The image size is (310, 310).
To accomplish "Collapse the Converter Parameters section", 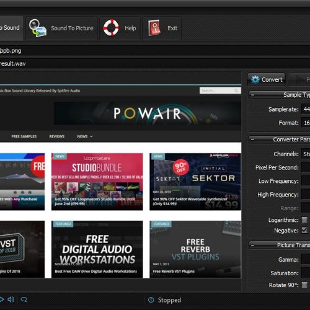I will [252, 139].
